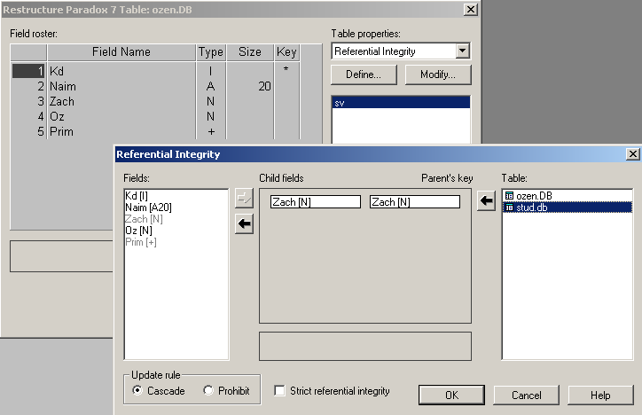Click the Oz field name in roster
This screenshot has width=642, height=415.
click(57, 117)
